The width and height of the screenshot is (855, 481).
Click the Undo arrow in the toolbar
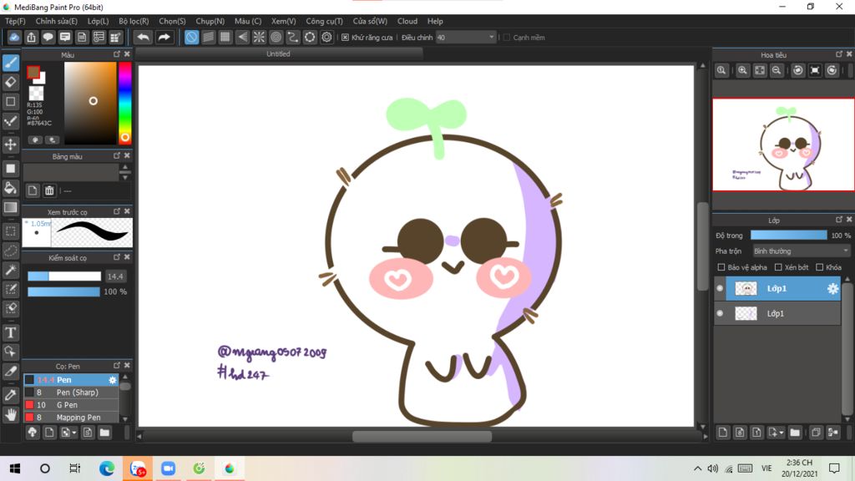(144, 37)
